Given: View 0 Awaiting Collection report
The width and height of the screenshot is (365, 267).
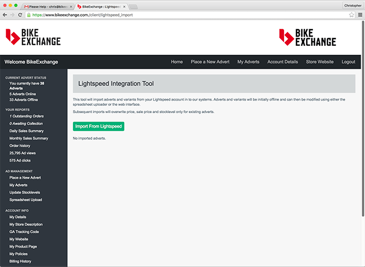Looking at the screenshot, I should [26, 124].
